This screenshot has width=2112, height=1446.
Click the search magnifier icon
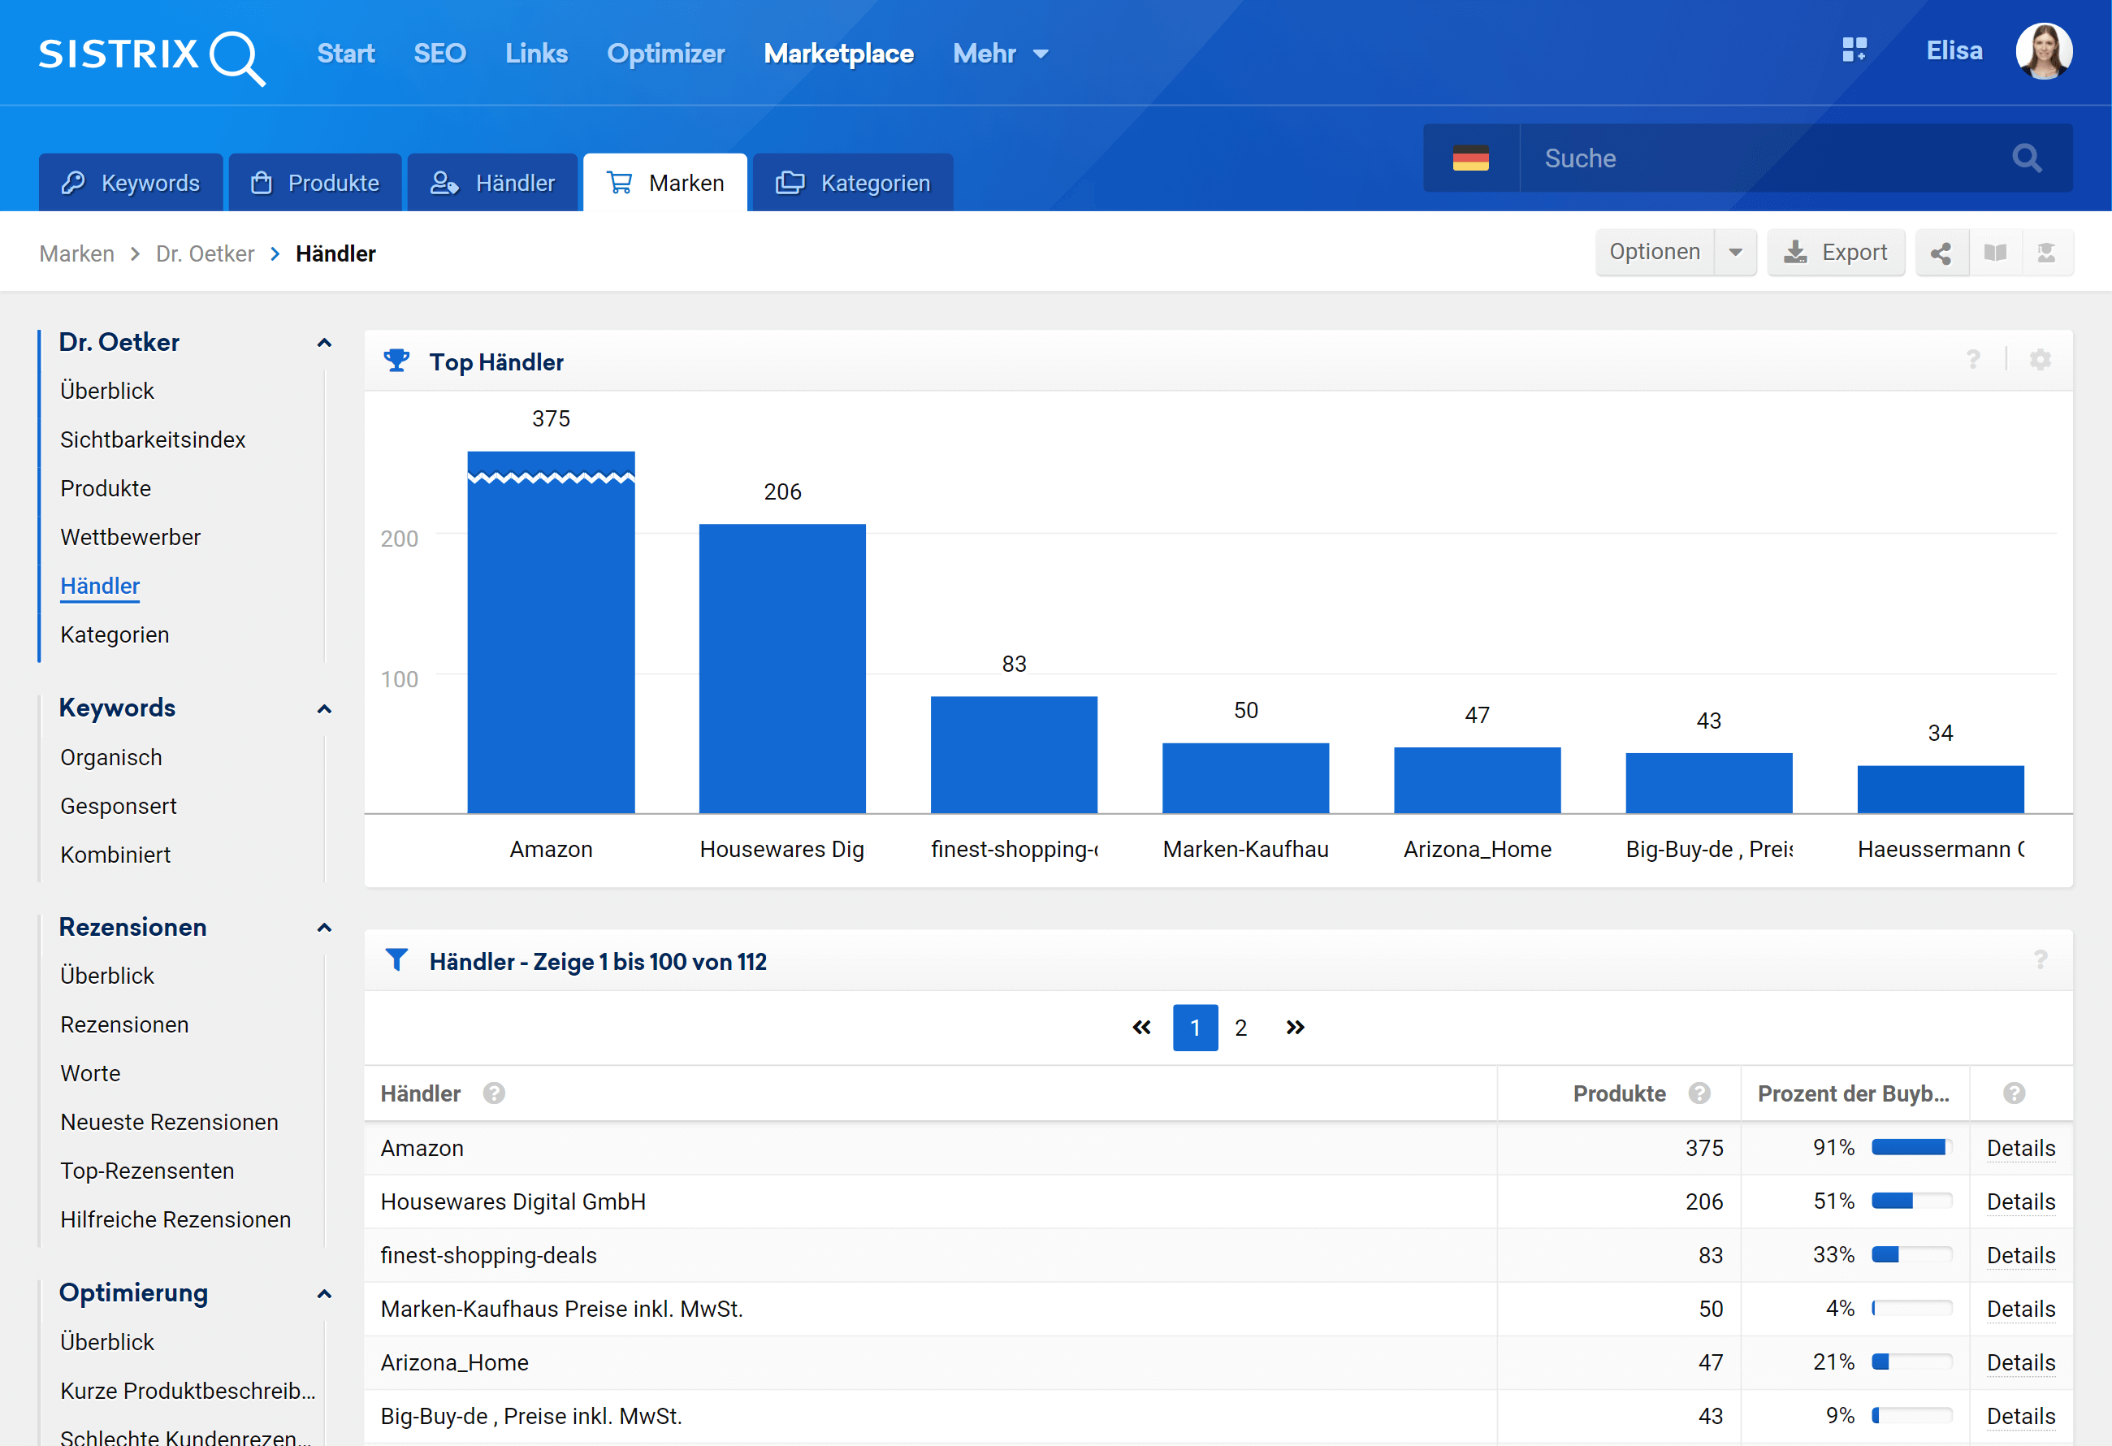point(2026,158)
